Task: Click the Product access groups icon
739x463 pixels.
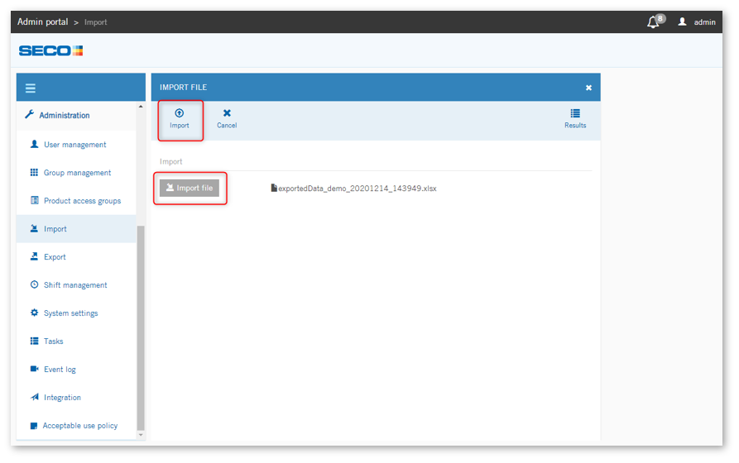Action: pos(35,200)
